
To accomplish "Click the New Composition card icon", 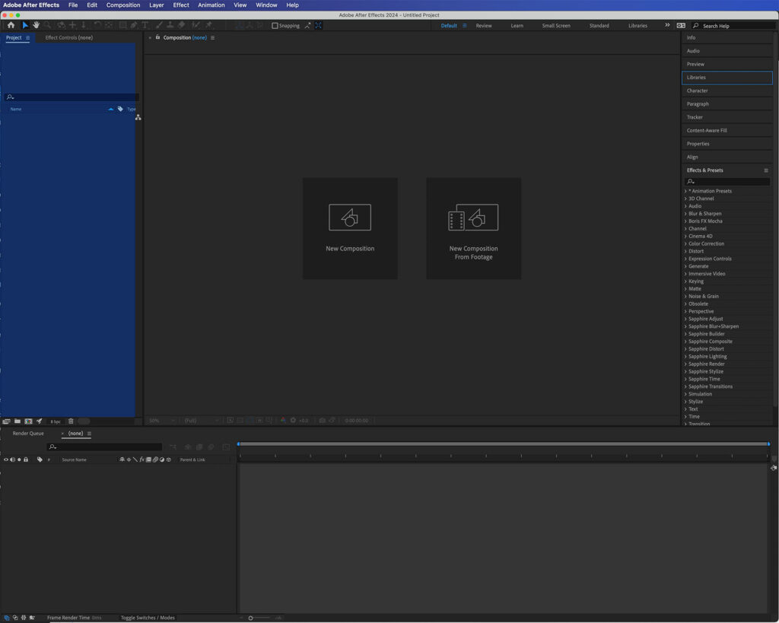I will [x=350, y=217].
